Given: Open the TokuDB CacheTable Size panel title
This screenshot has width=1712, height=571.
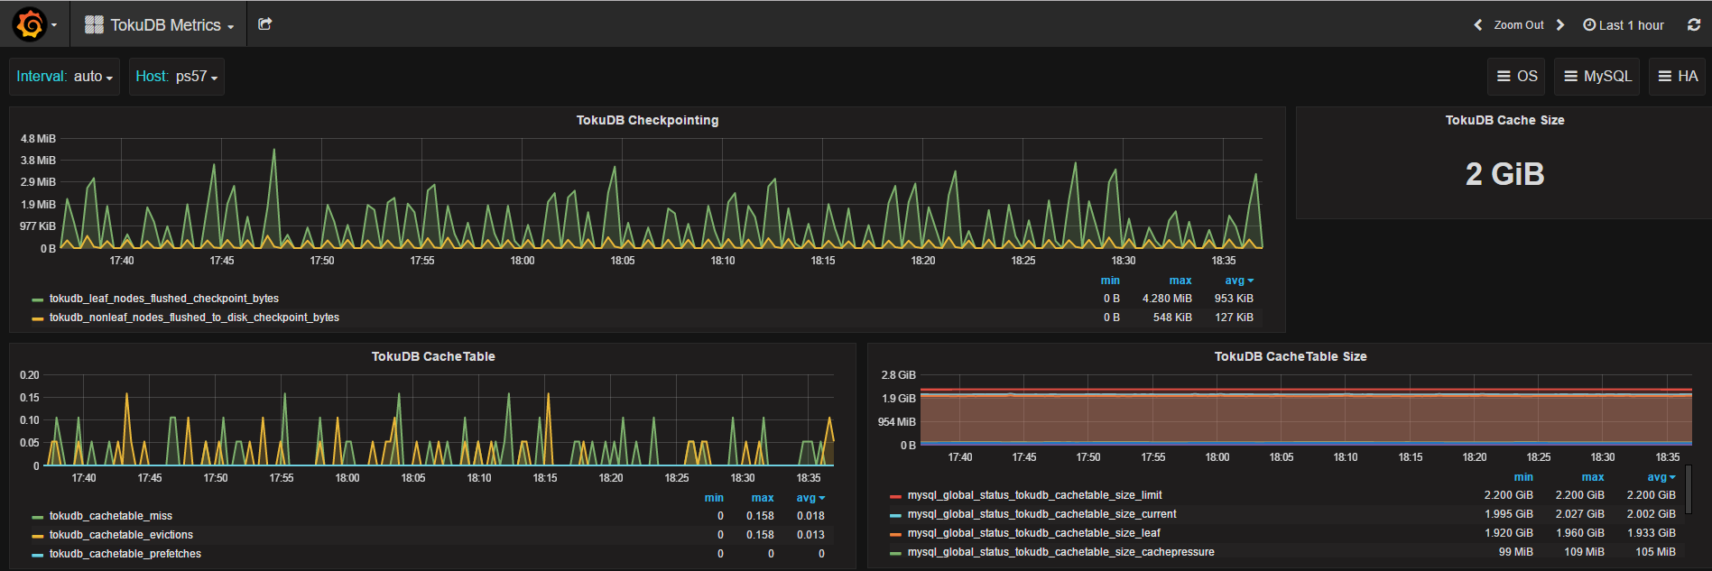Looking at the screenshot, I should [x=1291, y=356].
